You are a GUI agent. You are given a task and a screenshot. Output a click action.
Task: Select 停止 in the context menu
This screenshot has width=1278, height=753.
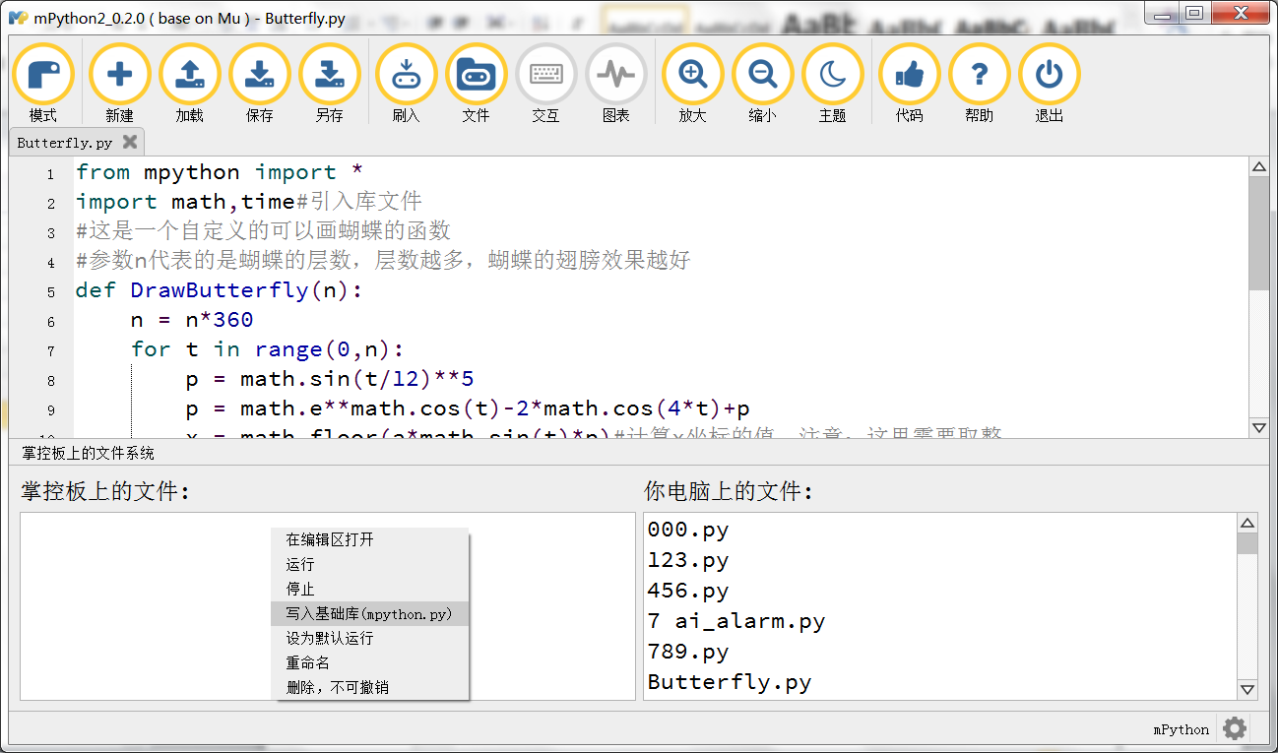369,589
